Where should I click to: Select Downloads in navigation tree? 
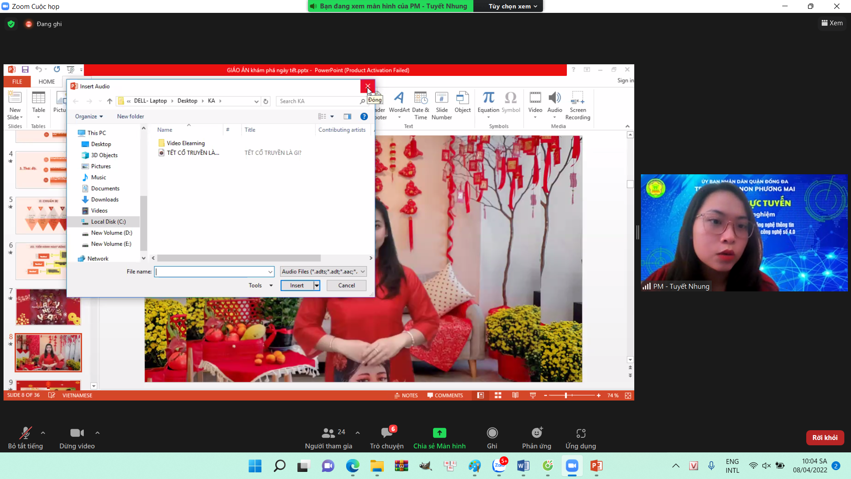point(105,200)
